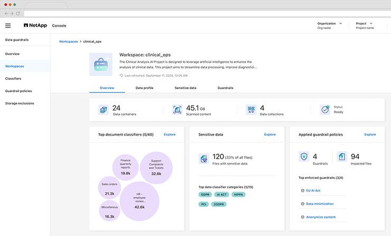Image resolution: width=391 pixels, height=236 pixels.
Task: Click the HR employee review bubble
Action: tap(139, 201)
